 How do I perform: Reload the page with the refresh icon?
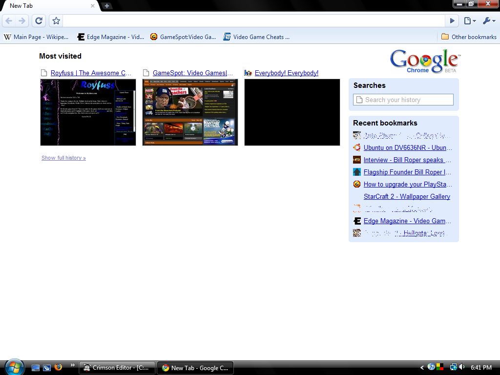(39, 21)
